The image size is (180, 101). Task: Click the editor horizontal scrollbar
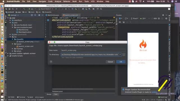coord(72,89)
